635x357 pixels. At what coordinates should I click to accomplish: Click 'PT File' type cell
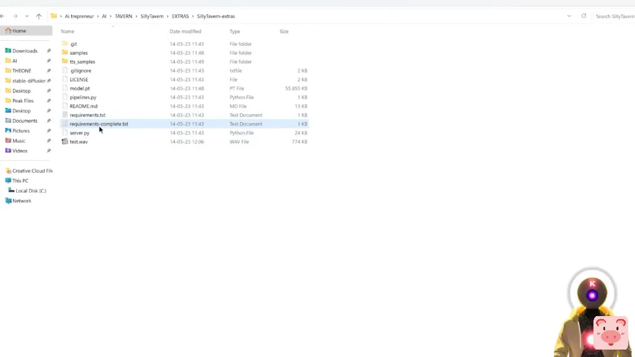click(237, 88)
